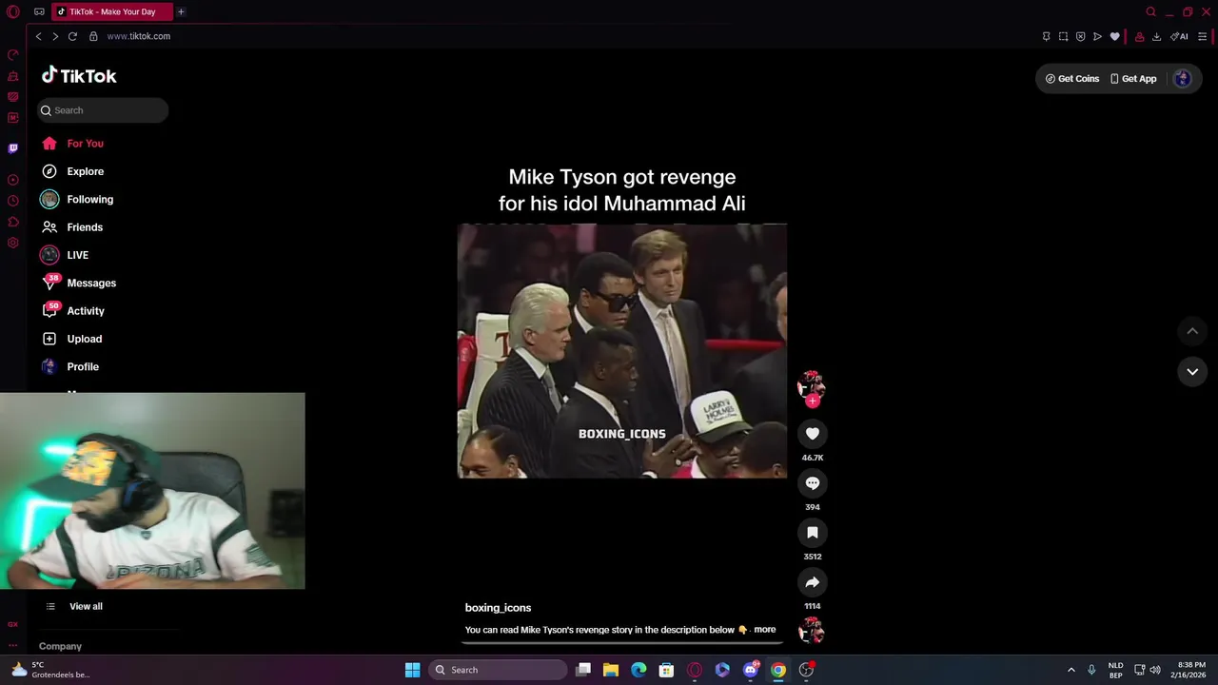The width and height of the screenshot is (1218, 685).
Task: Click the video player to pause
Action: coord(622,351)
